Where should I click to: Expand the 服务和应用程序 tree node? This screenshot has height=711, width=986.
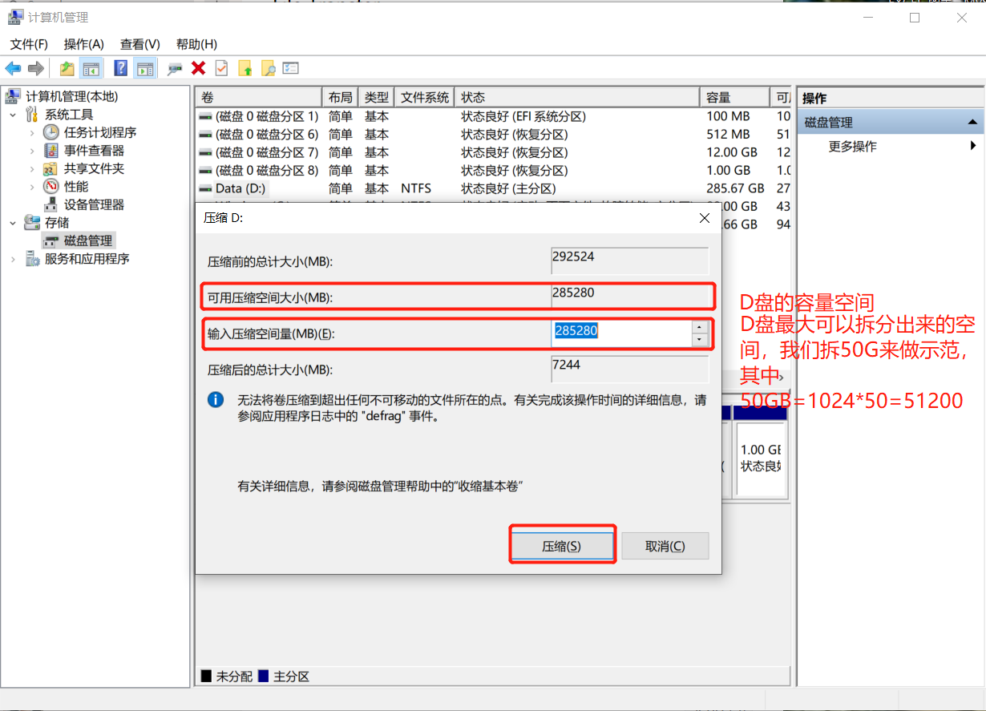click(x=13, y=259)
